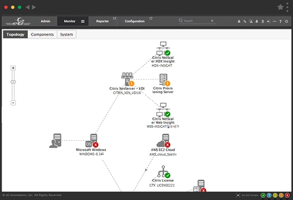Click the CTX_LICENSE221 label
The height and width of the screenshot is (200, 293).
[162, 185]
